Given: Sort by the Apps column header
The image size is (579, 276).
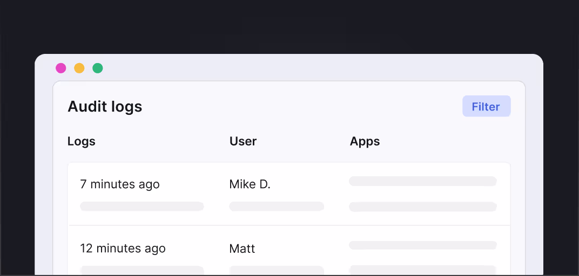Looking at the screenshot, I should point(365,141).
